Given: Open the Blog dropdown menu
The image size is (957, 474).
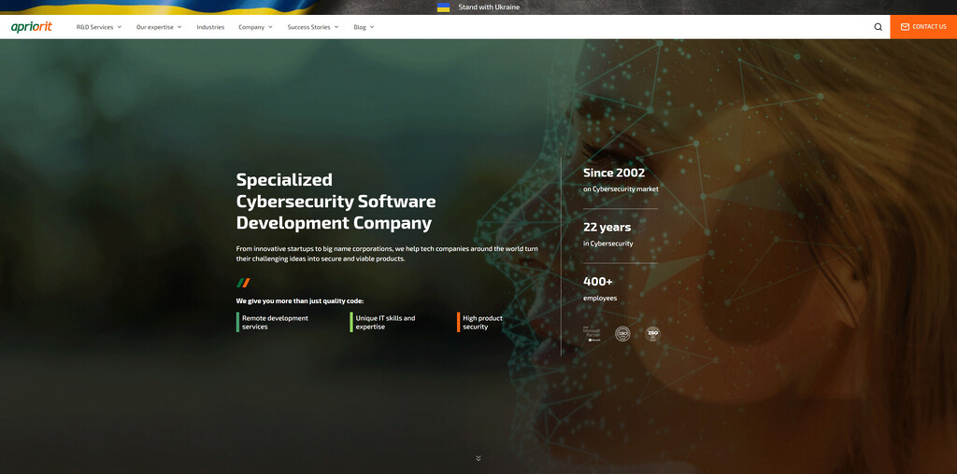Looking at the screenshot, I should tap(364, 27).
